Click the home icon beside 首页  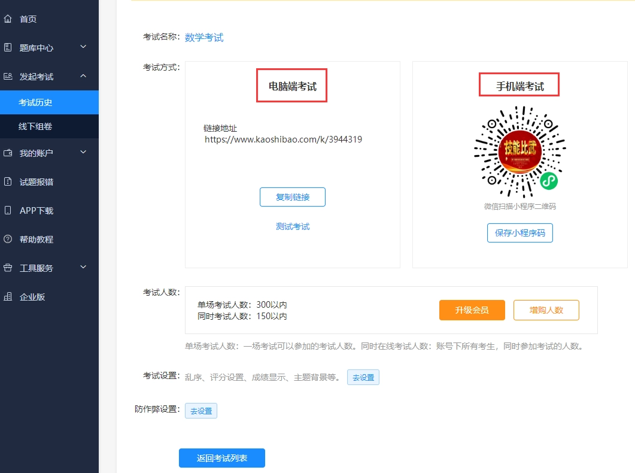[x=8, y=19]
